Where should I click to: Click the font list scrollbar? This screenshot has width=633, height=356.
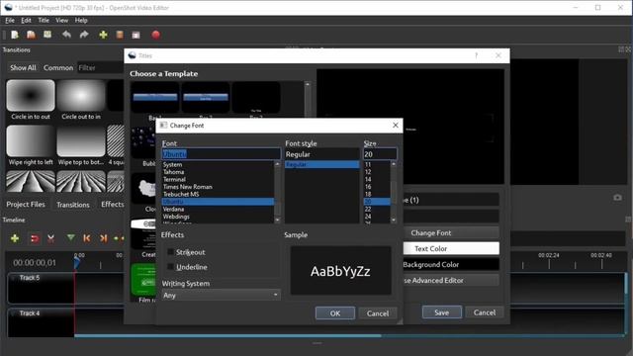(277, 192)
